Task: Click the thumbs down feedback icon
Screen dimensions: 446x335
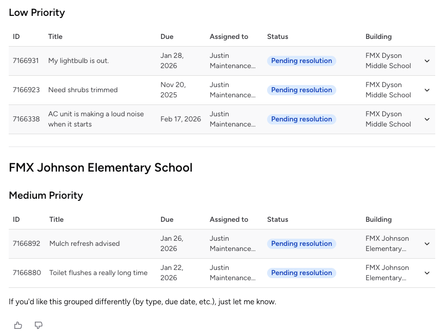Action: pyautogui.click(x=38, y=325)
